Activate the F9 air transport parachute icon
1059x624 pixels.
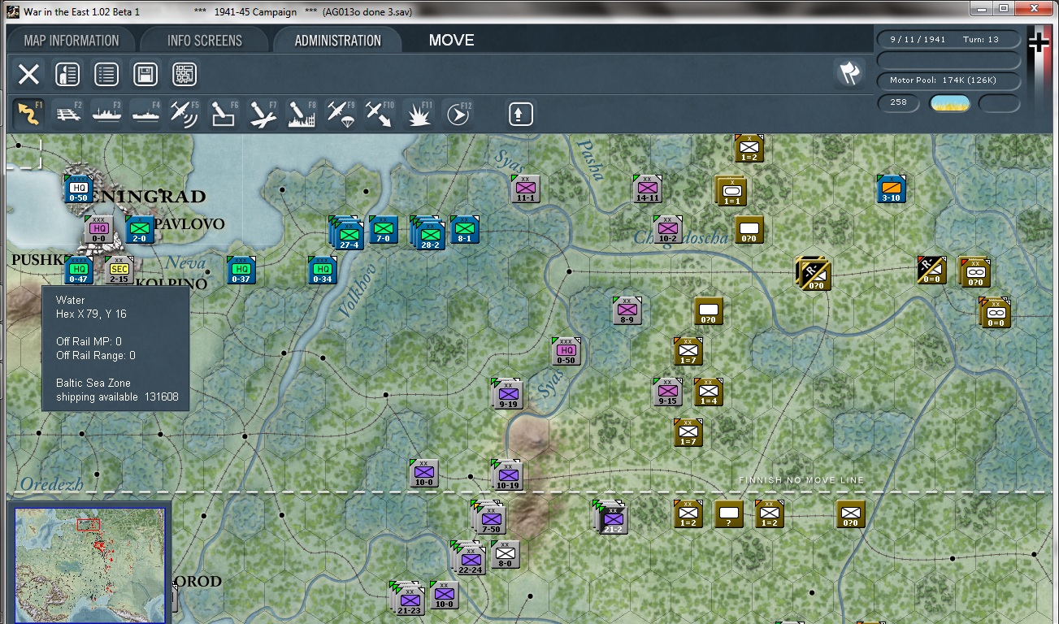[341, 114]
